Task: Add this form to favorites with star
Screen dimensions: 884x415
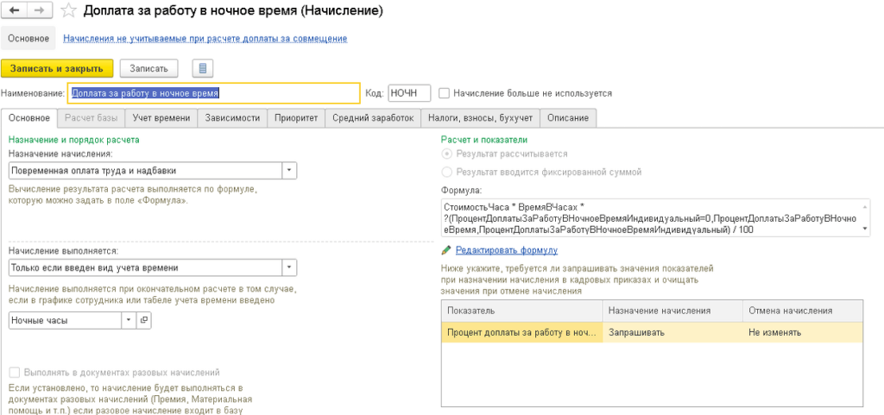Action: pyautogui.click(x=69, y=11)
